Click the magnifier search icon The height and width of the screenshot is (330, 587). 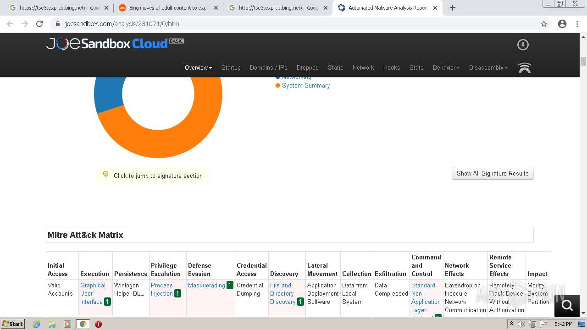click(567, 305)
